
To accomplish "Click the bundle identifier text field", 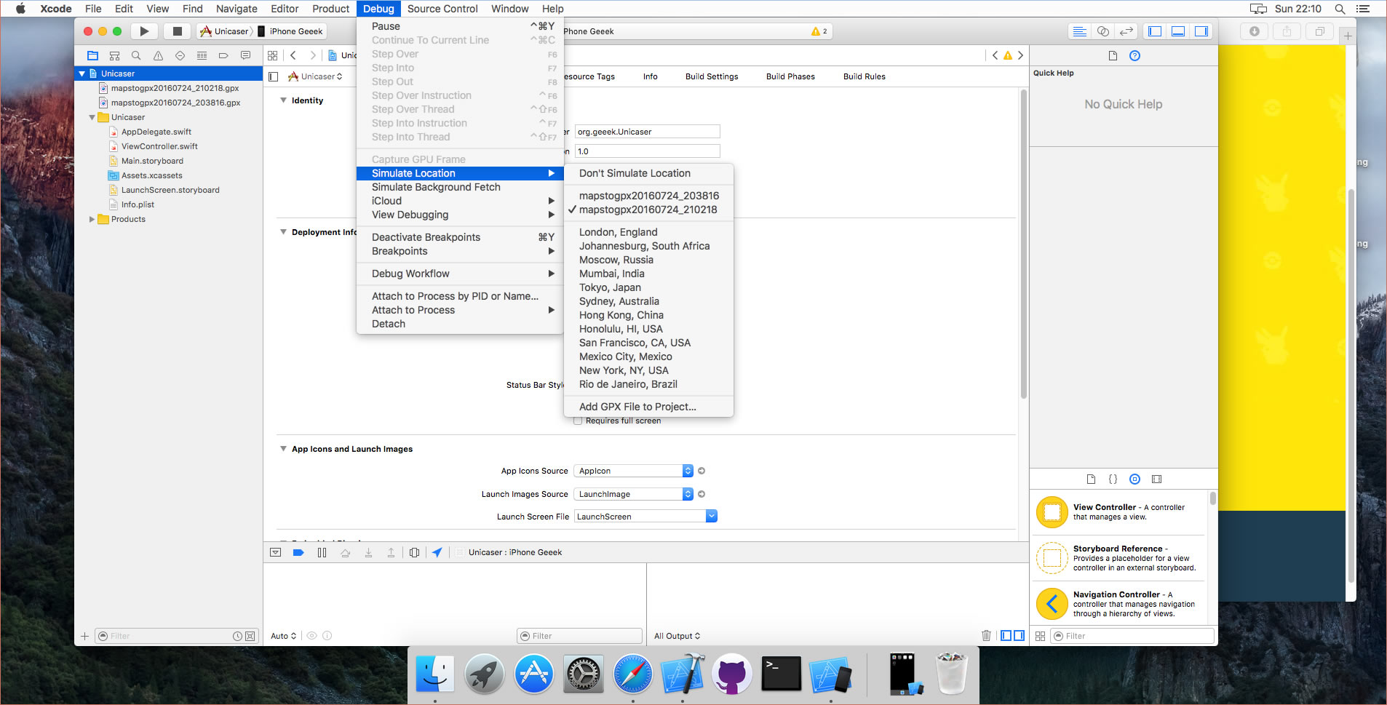I will tap(647, 132).
